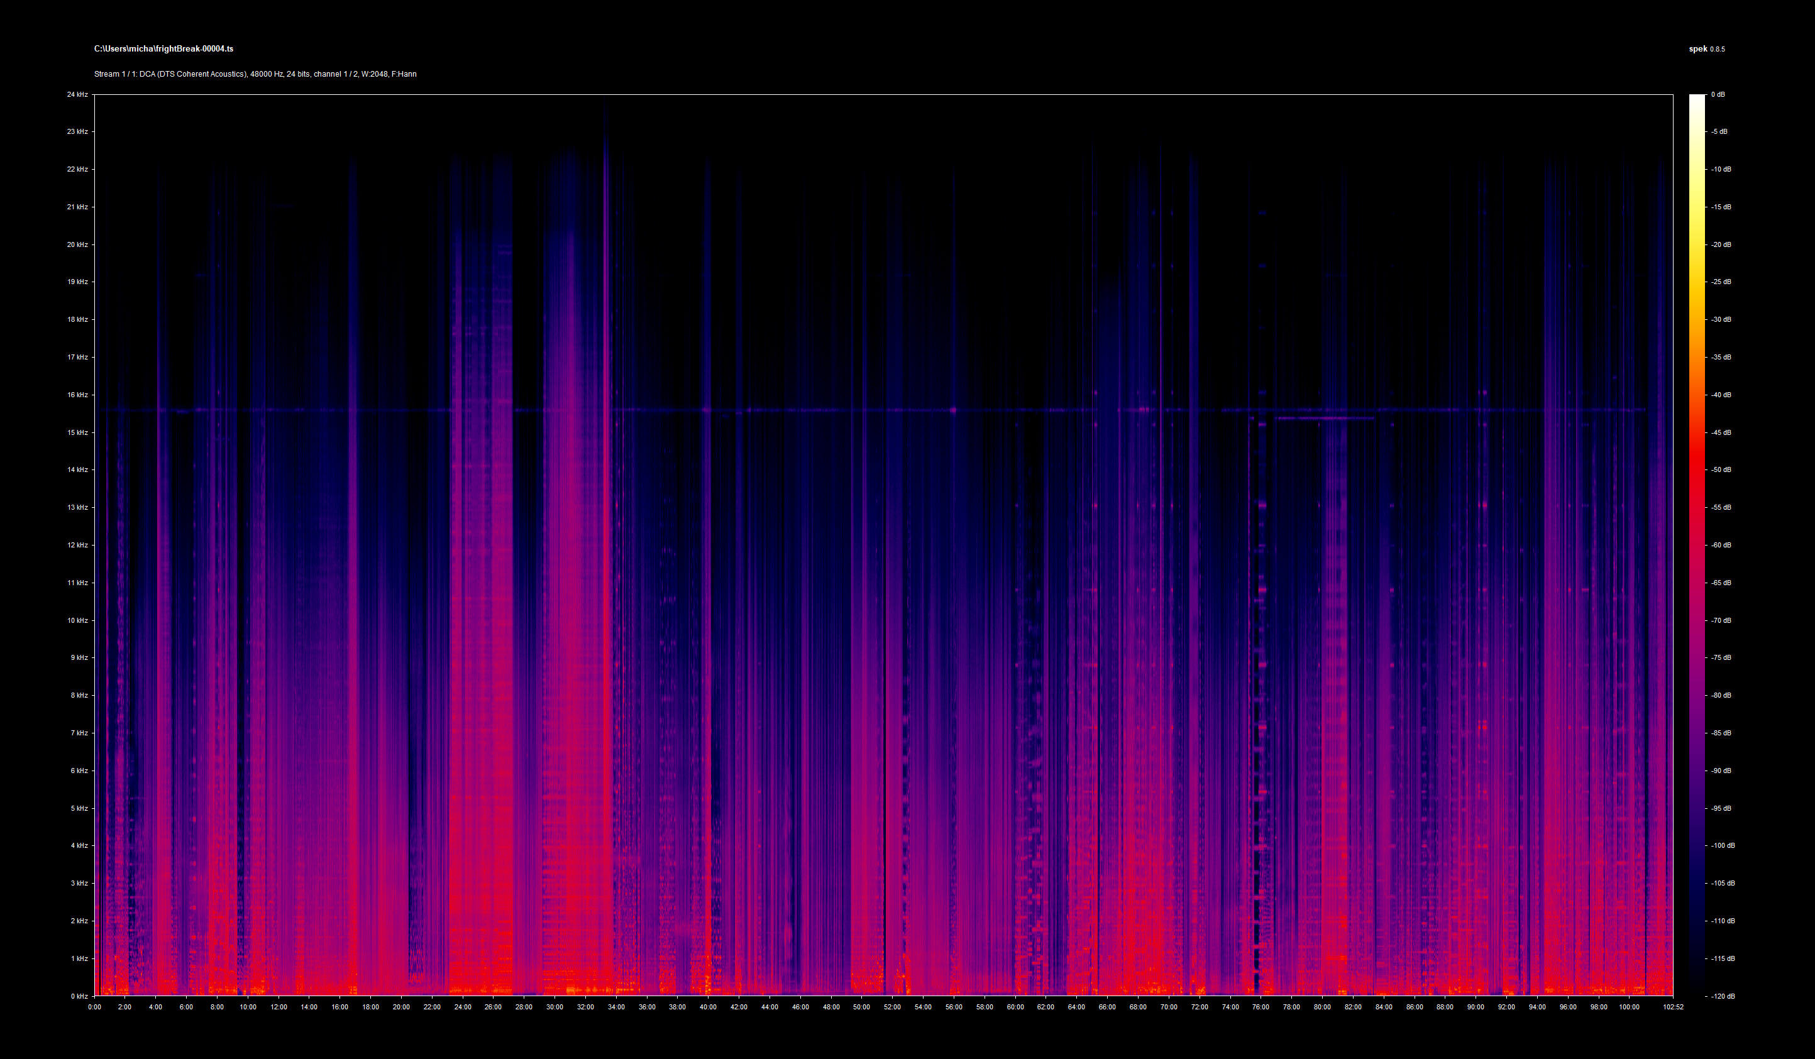Click the 10 kHz frequency axis label

[77, 620]
